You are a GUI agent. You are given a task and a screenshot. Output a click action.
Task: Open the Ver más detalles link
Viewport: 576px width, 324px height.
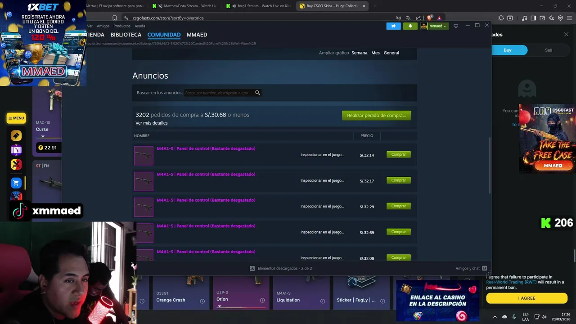pyautogui.click(x=151, y=123)
